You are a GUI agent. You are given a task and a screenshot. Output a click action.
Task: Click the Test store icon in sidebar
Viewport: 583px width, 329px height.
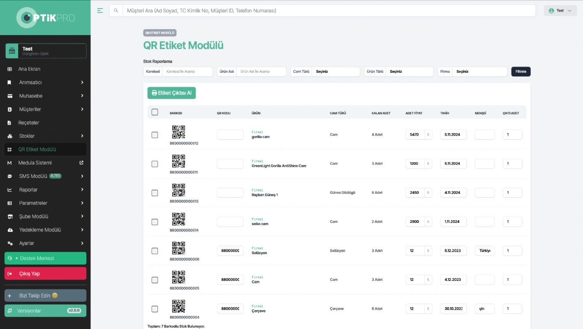coord(12,51)
